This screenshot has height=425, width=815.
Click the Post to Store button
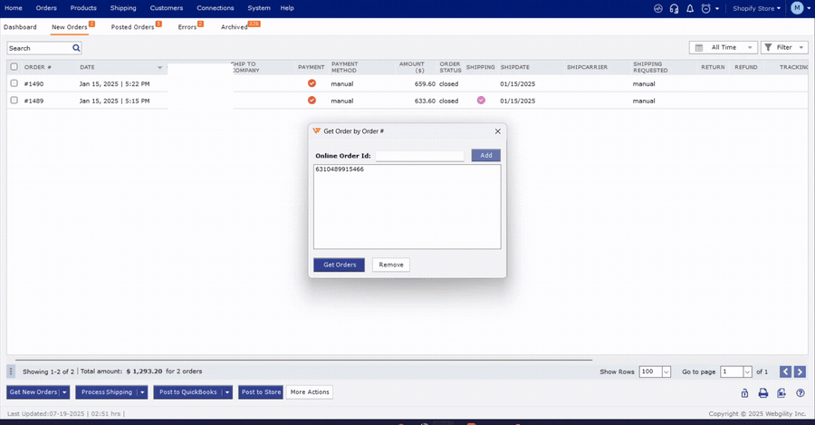(x=261, y=392)
